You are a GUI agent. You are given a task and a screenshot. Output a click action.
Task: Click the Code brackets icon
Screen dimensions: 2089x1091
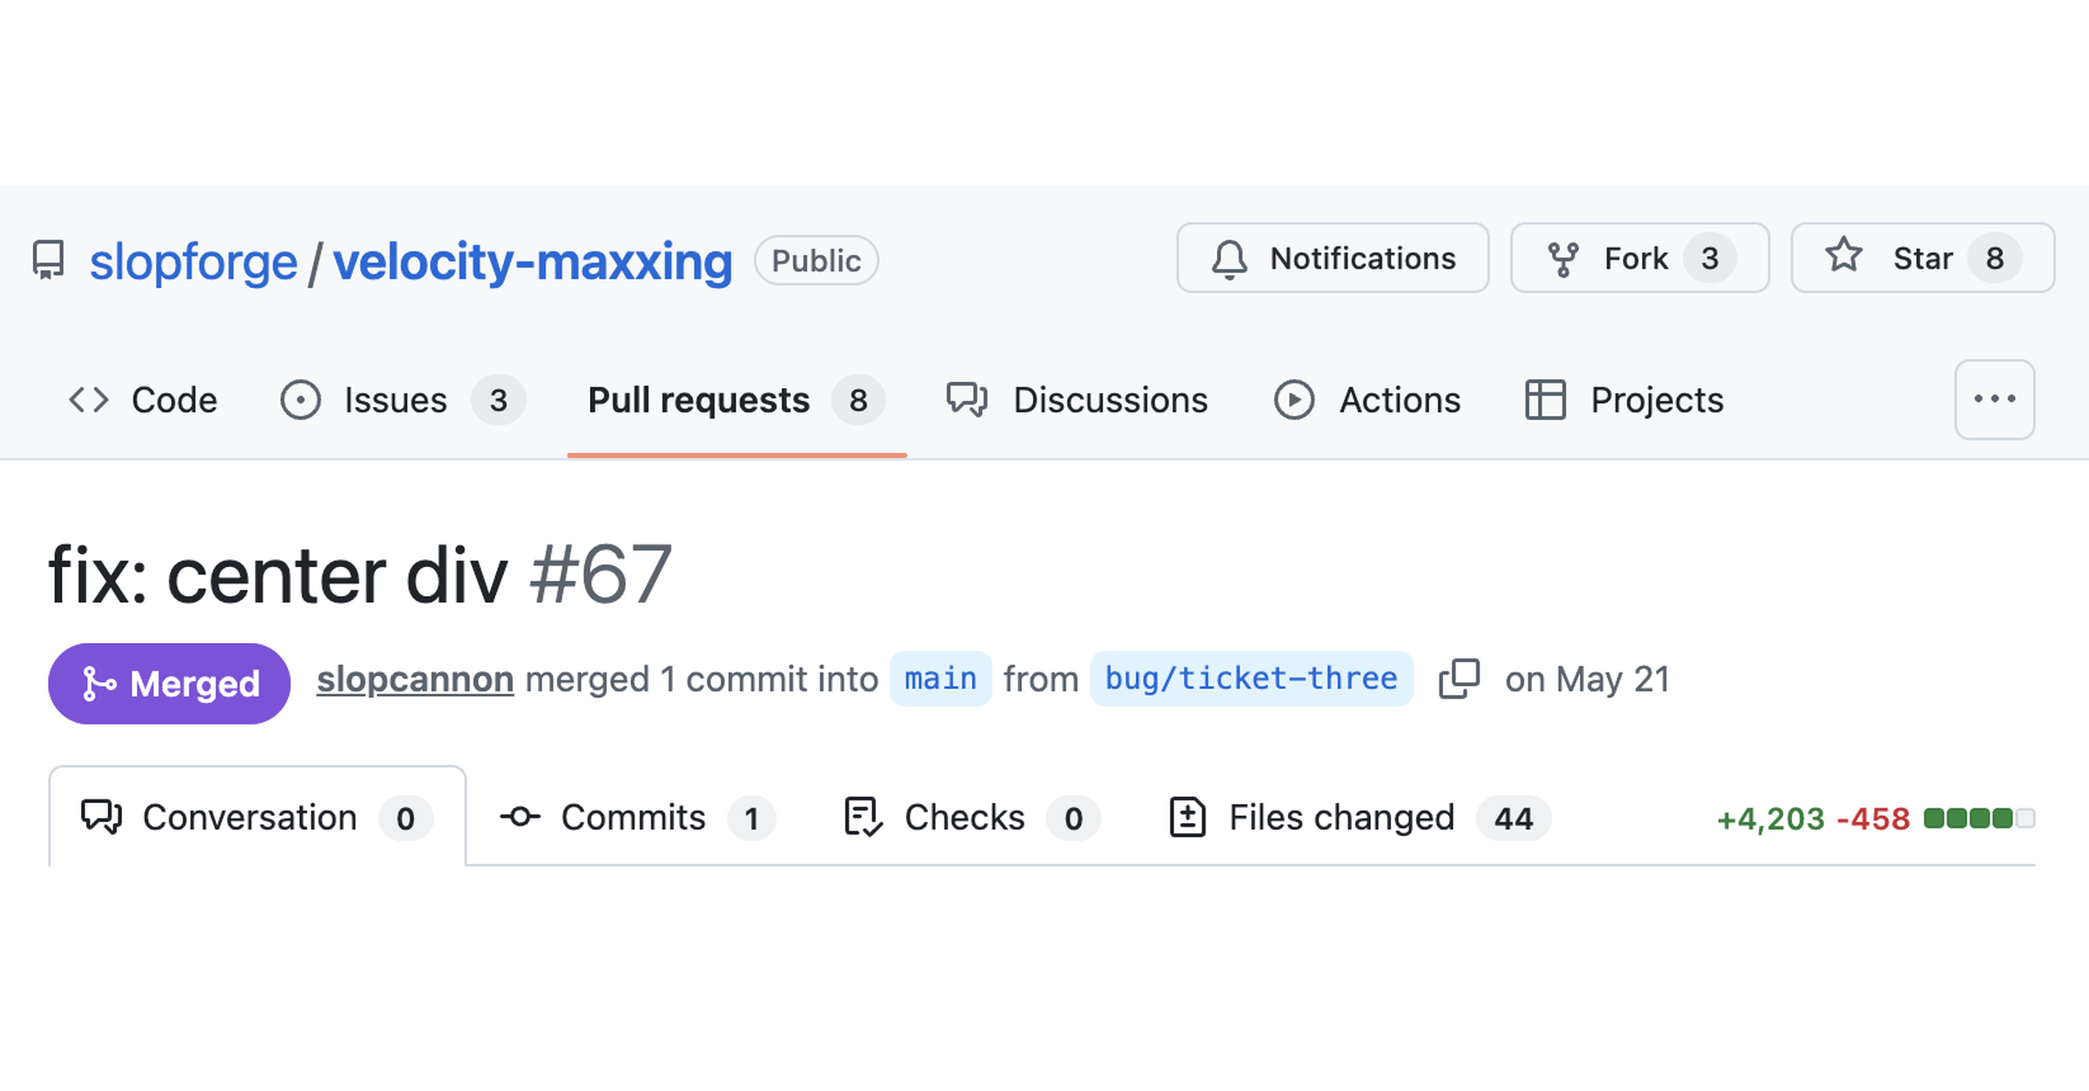89,400
